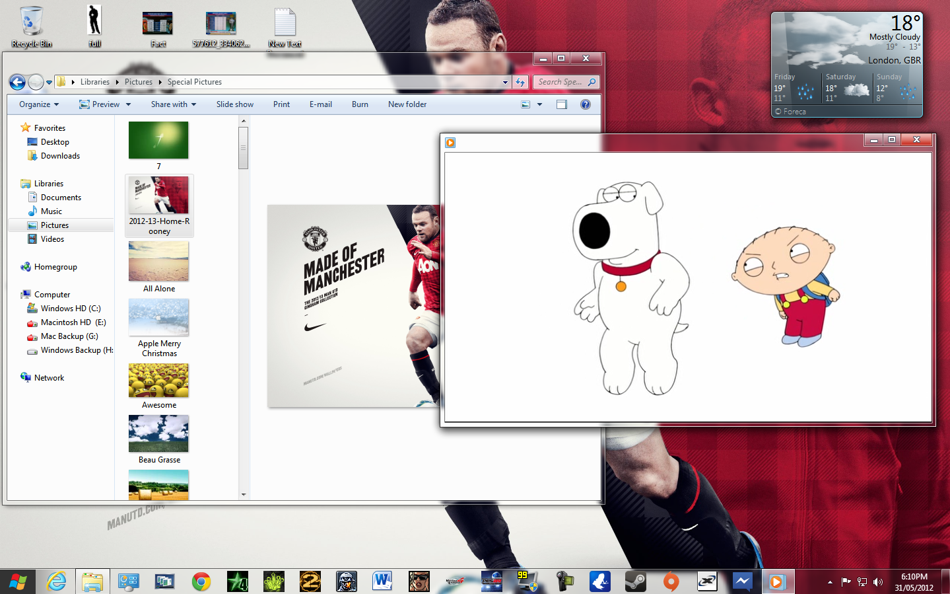Open Macintosh HD (E:) drive
This screenshot has height=594, width=950.
(73, 322)
